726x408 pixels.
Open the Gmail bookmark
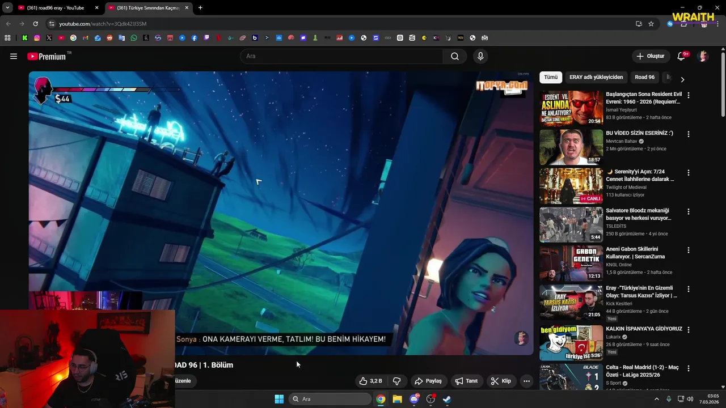85,38
